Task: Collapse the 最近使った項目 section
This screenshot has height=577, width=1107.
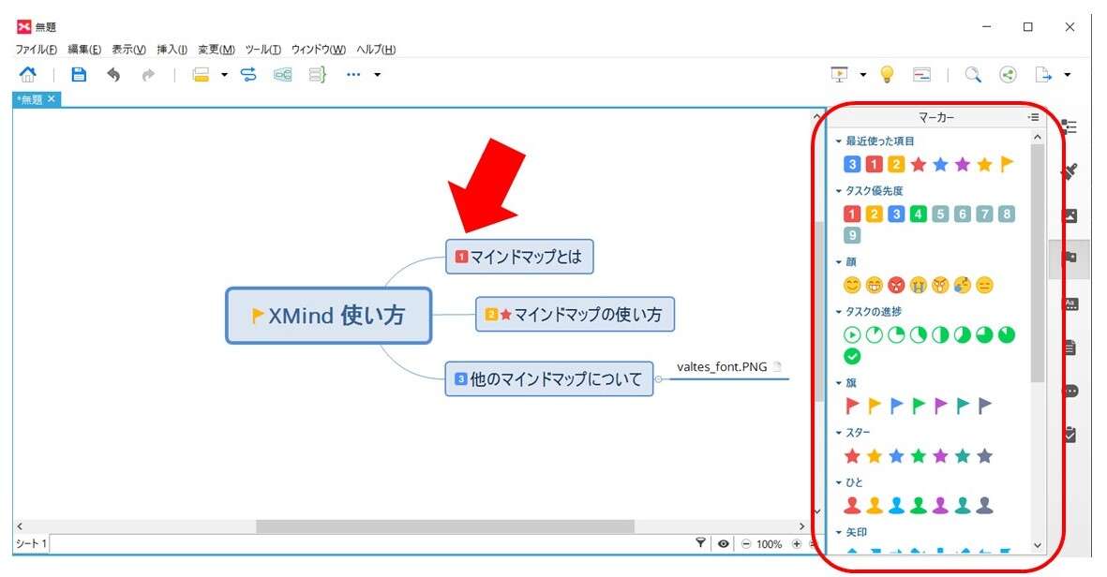Action: (x=839, y=141)
